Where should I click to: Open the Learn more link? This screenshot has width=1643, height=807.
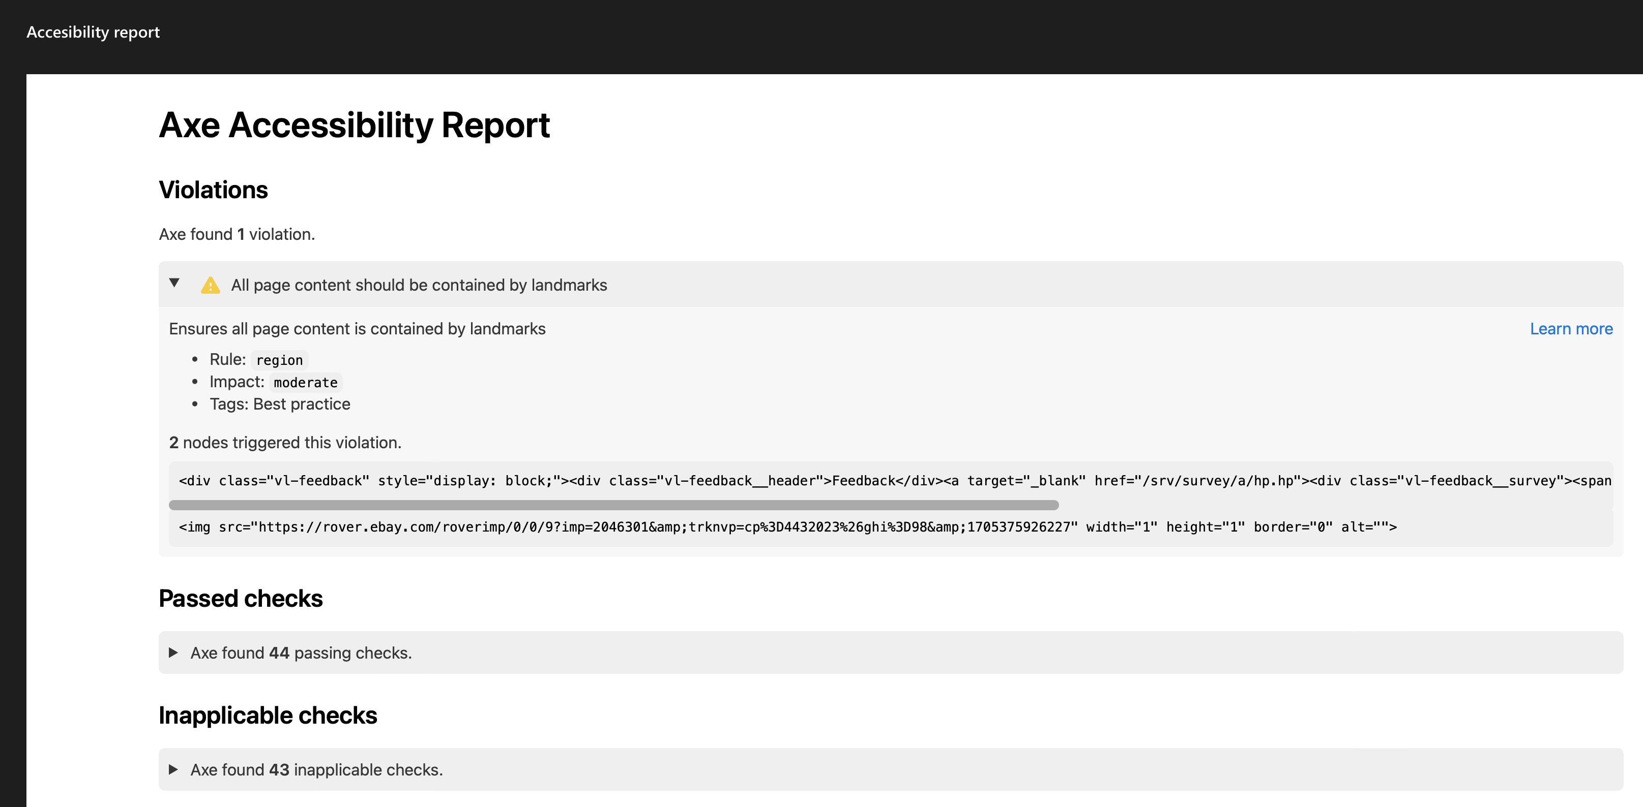click(x=1570, y=329)
